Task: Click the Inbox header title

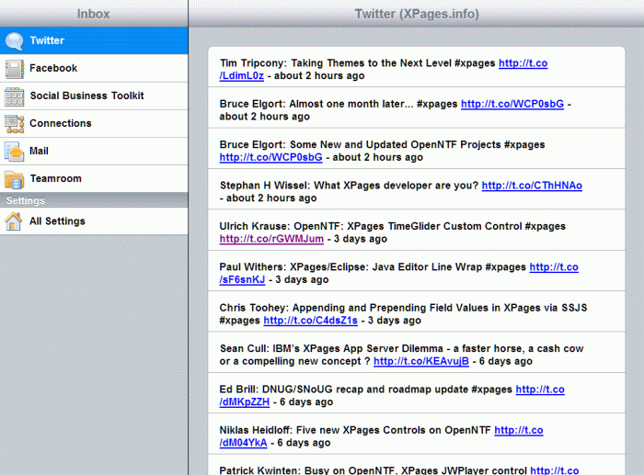Action: [x=93, y=14]
